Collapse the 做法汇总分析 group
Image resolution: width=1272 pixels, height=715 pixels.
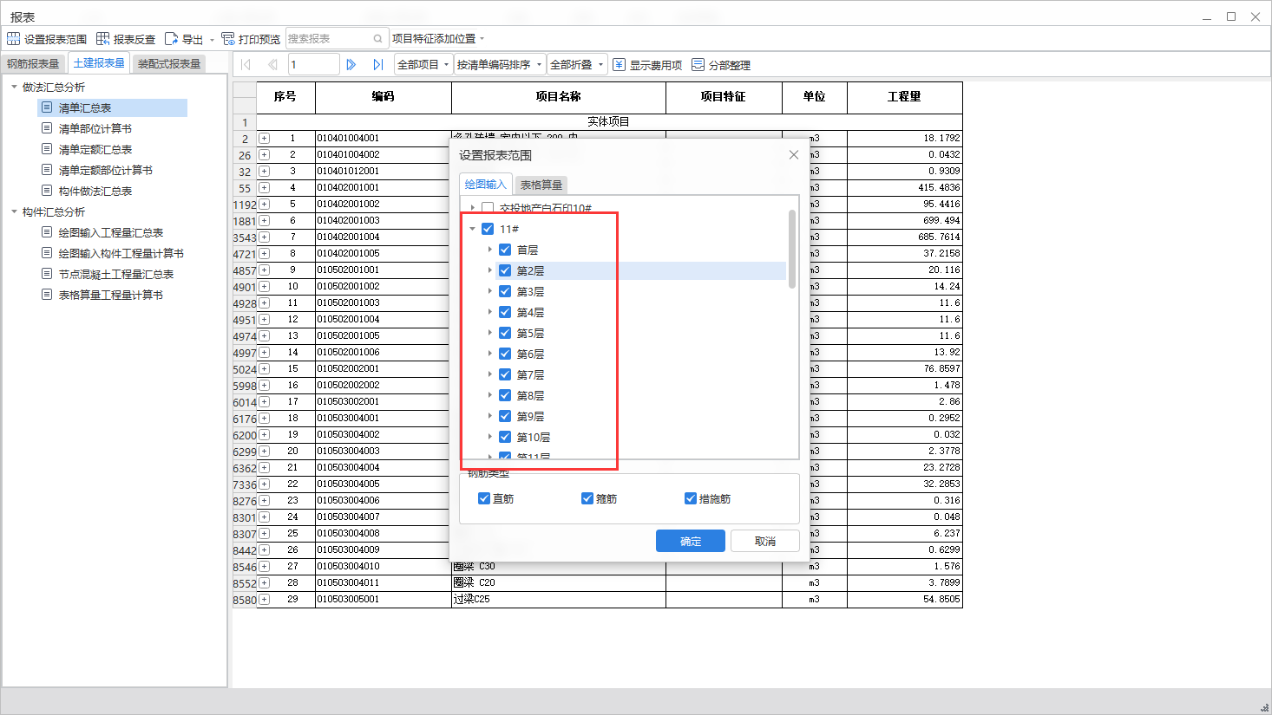pos(14,87)
